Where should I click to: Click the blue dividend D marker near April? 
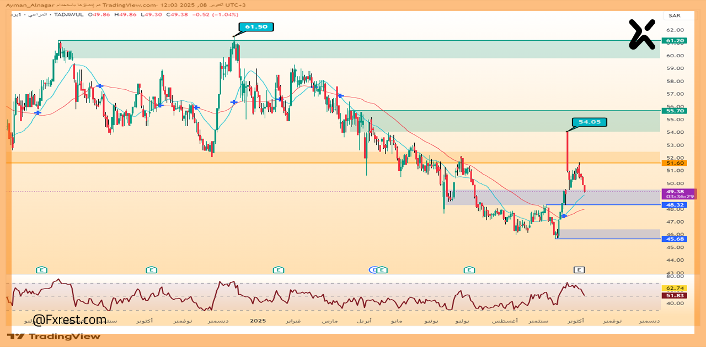tap(375, 269)
